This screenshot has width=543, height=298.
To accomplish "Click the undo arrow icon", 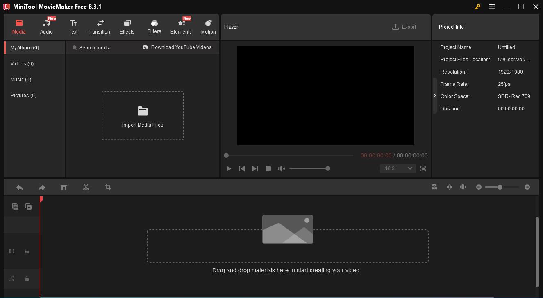I will [x=19, y=187].
